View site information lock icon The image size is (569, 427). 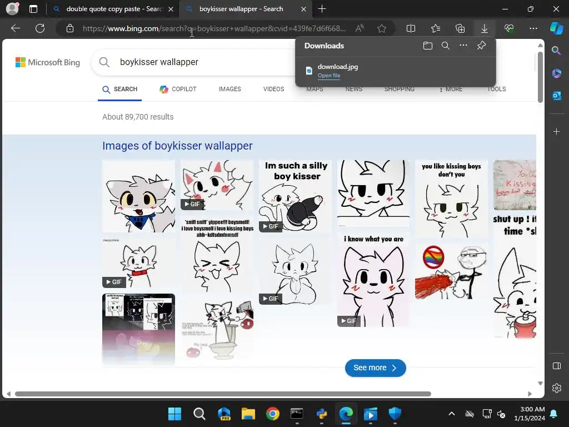click(x=70, y=28)
